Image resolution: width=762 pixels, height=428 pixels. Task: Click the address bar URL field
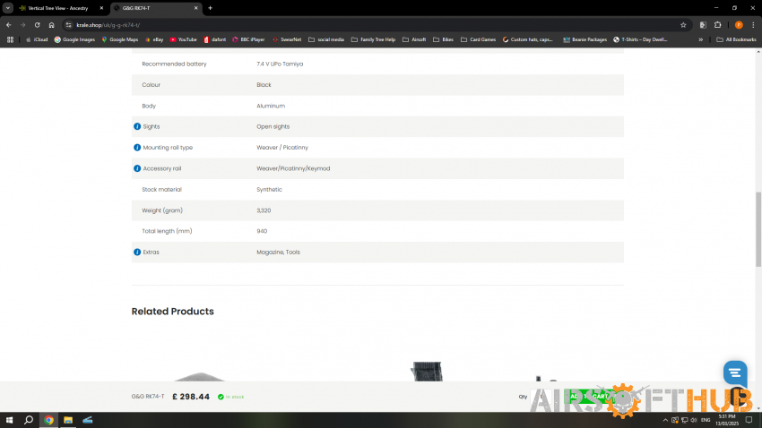(x=374, y=25)
